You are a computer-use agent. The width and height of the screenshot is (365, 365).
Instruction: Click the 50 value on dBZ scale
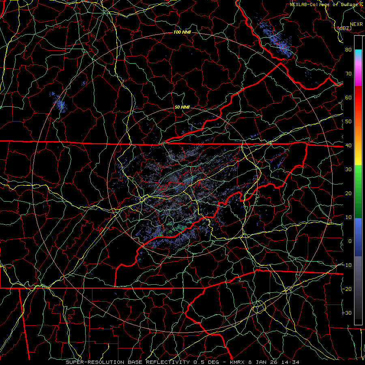[348, 122]
